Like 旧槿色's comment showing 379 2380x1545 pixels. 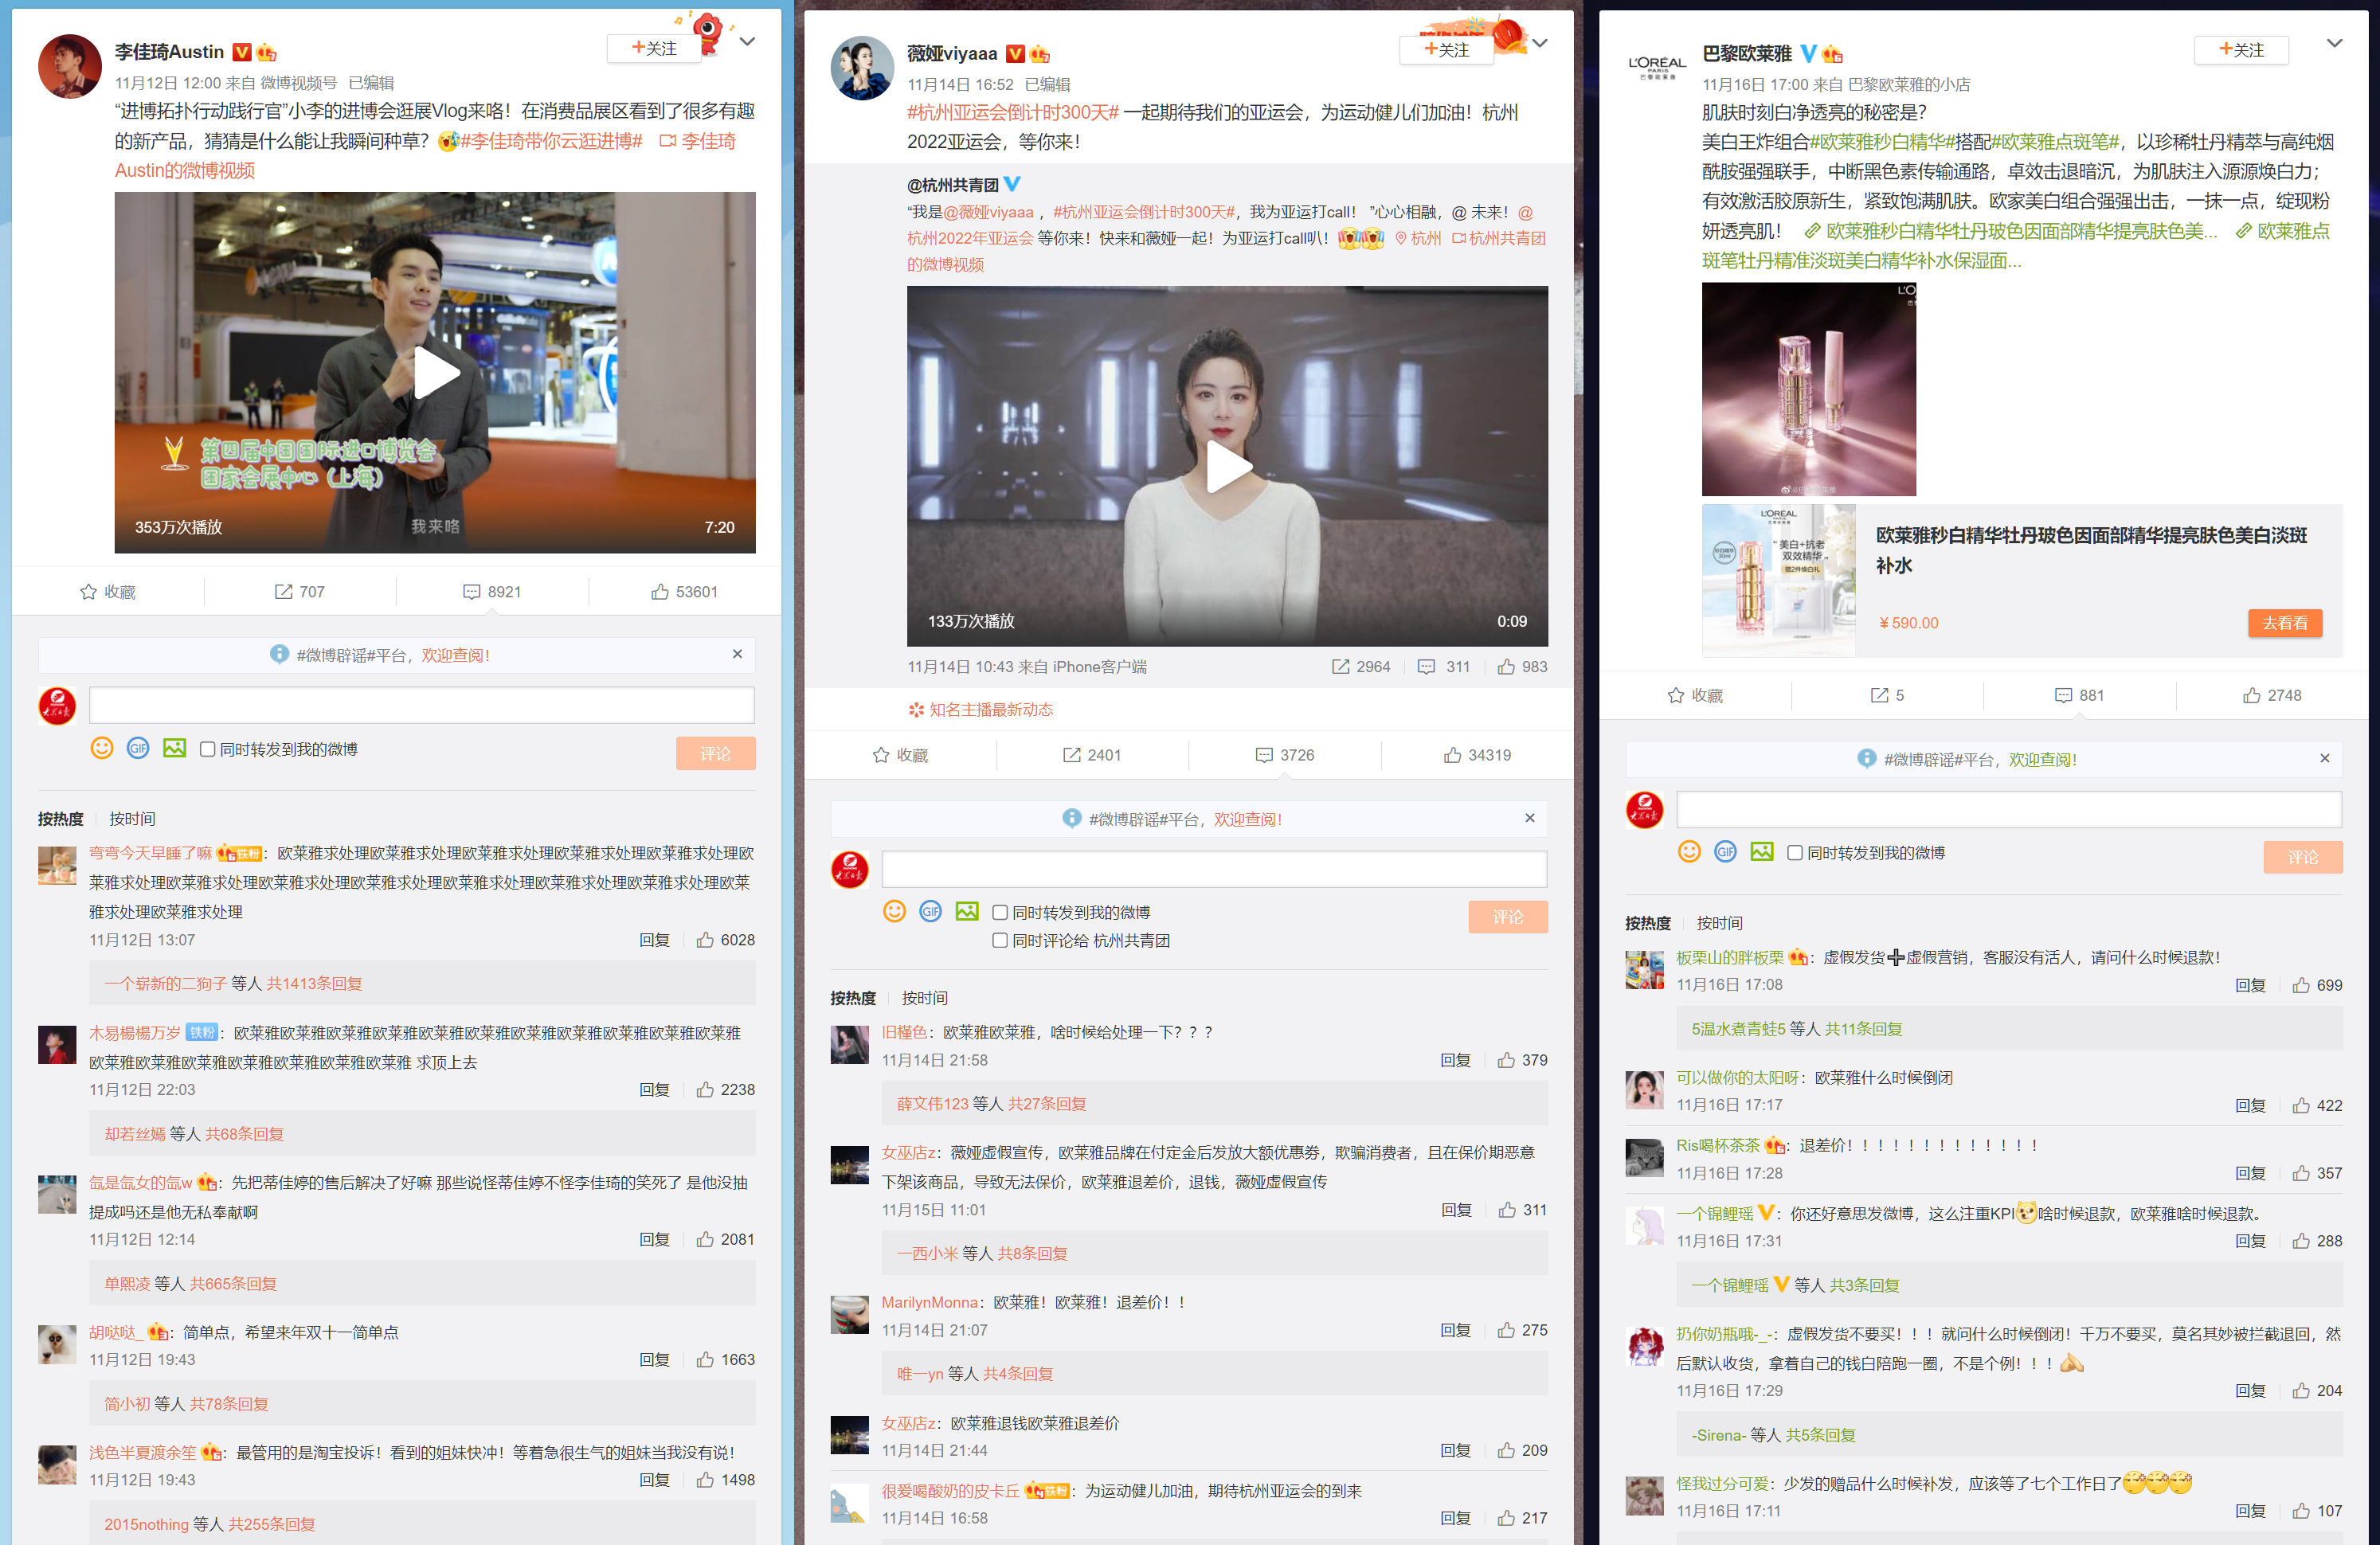coord(1522,1060)
